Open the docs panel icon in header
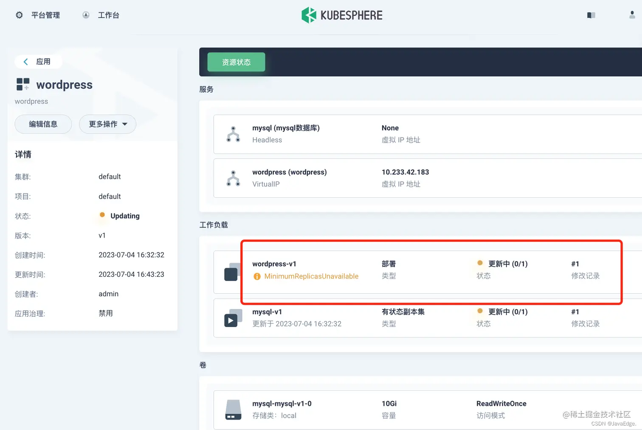This screenshot has height=430, width=642. (x=591, y=15)
